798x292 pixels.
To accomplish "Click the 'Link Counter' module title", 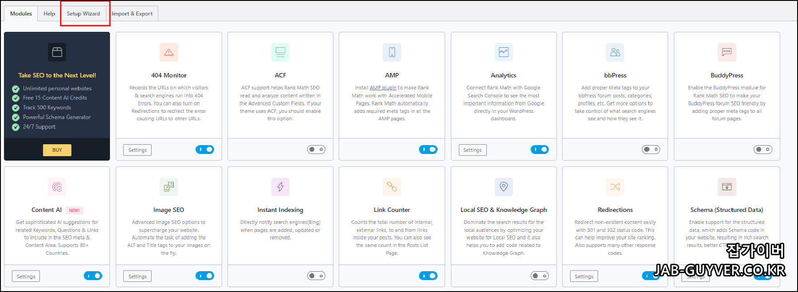I will click(x=392, y=210).
